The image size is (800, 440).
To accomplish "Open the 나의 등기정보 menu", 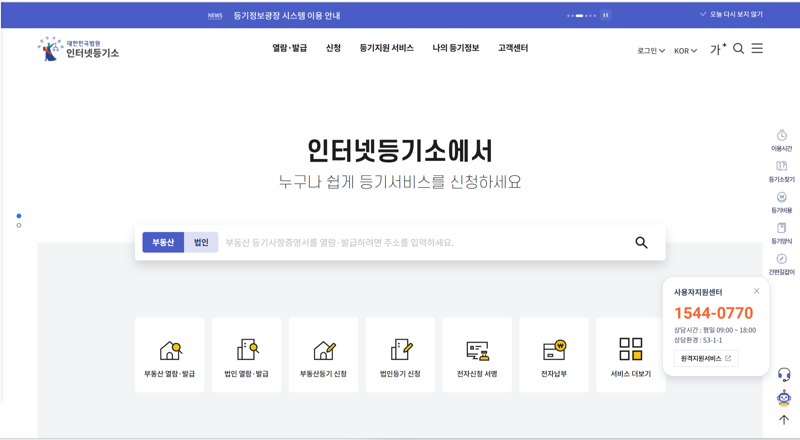I will (x=456, y=48).
